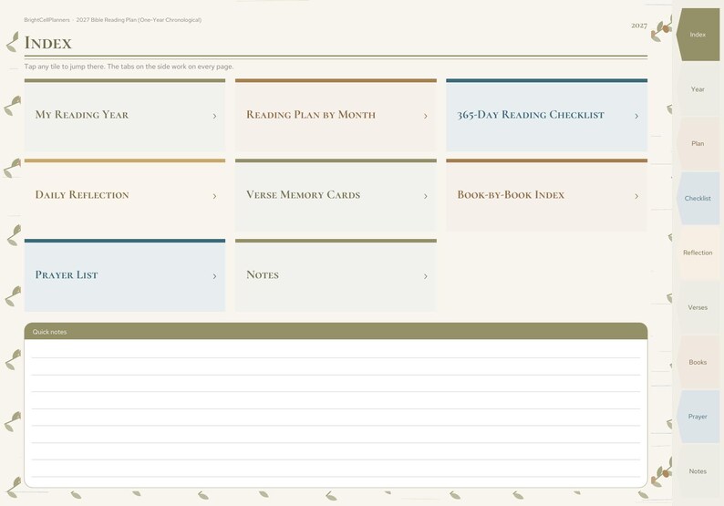Click the '2027 Bible Reading Plan' header text
Viewport: 724px width, 506px height.
pyautogui.click(x=139, y=20)
